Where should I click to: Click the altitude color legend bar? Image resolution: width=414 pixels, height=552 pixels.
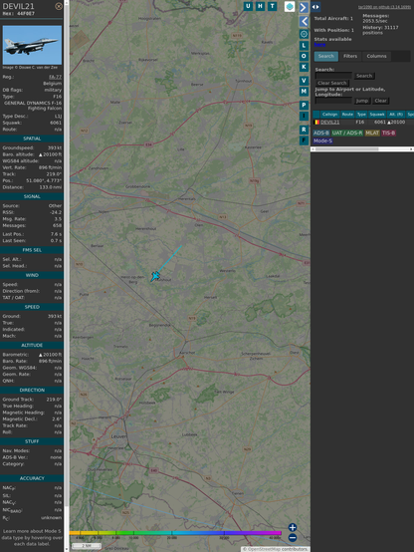point(175,533)
